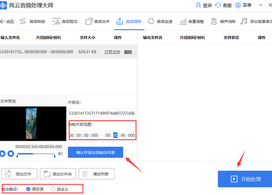Select 自定义 output path radio

click(x=53, y=189)
